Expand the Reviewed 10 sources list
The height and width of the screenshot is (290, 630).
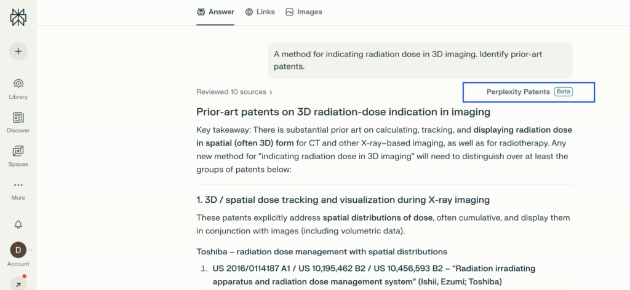(x=234, y=92)
